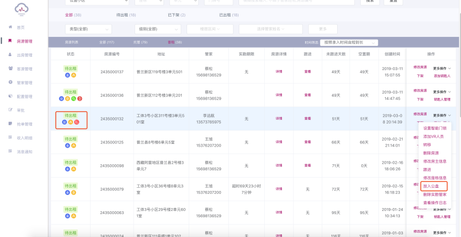
Task: Click the 消息通知 sidebar icon
Action: 10,151
